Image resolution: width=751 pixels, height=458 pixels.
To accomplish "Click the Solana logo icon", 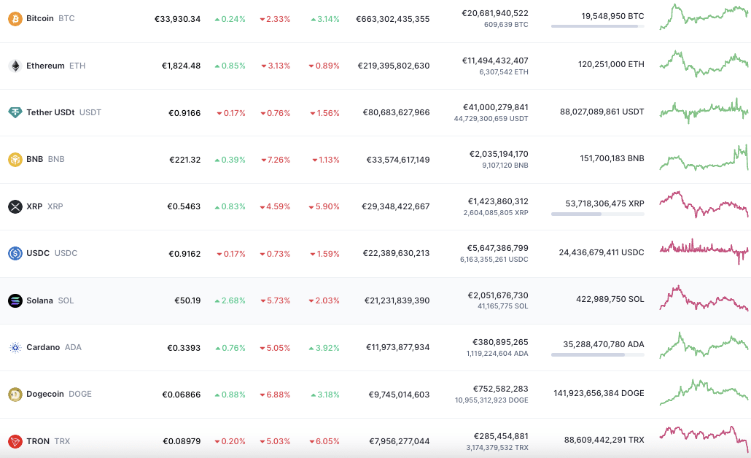I will click(x=15, y=300).
